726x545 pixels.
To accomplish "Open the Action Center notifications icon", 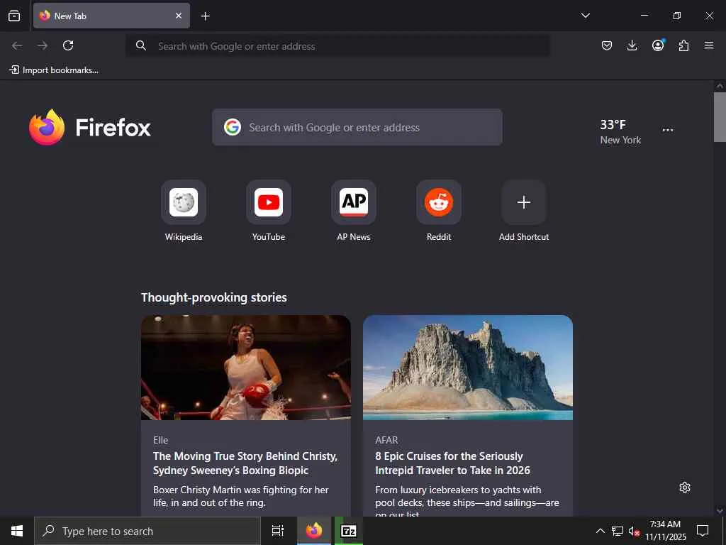I will [703, 531].
